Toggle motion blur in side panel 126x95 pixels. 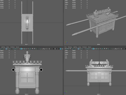106,49
